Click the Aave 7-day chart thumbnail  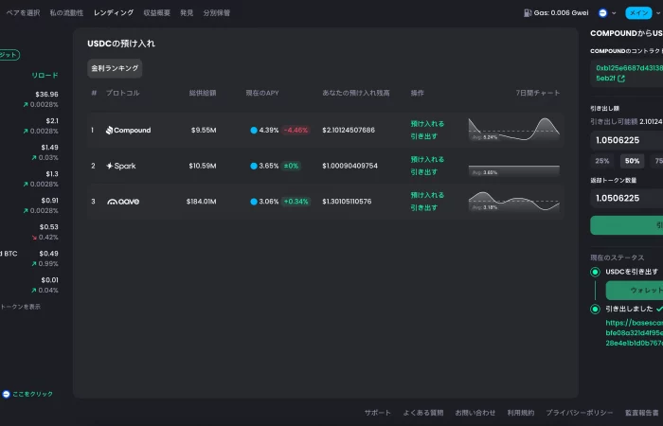tap(514, 202)
